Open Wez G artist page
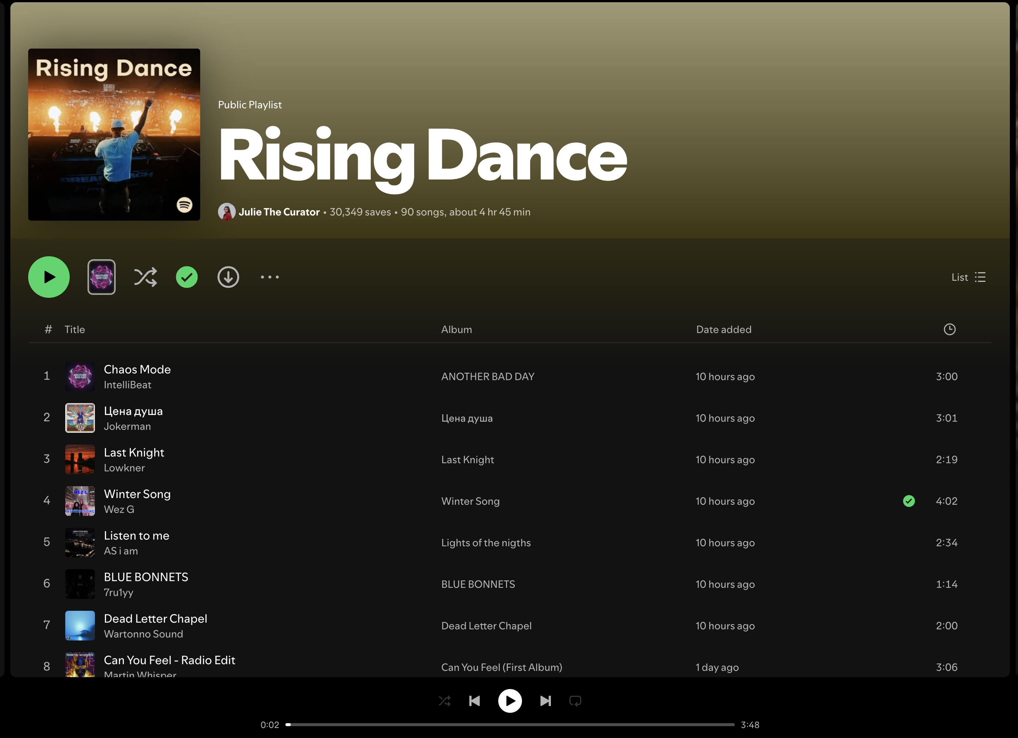 [119, 510]
